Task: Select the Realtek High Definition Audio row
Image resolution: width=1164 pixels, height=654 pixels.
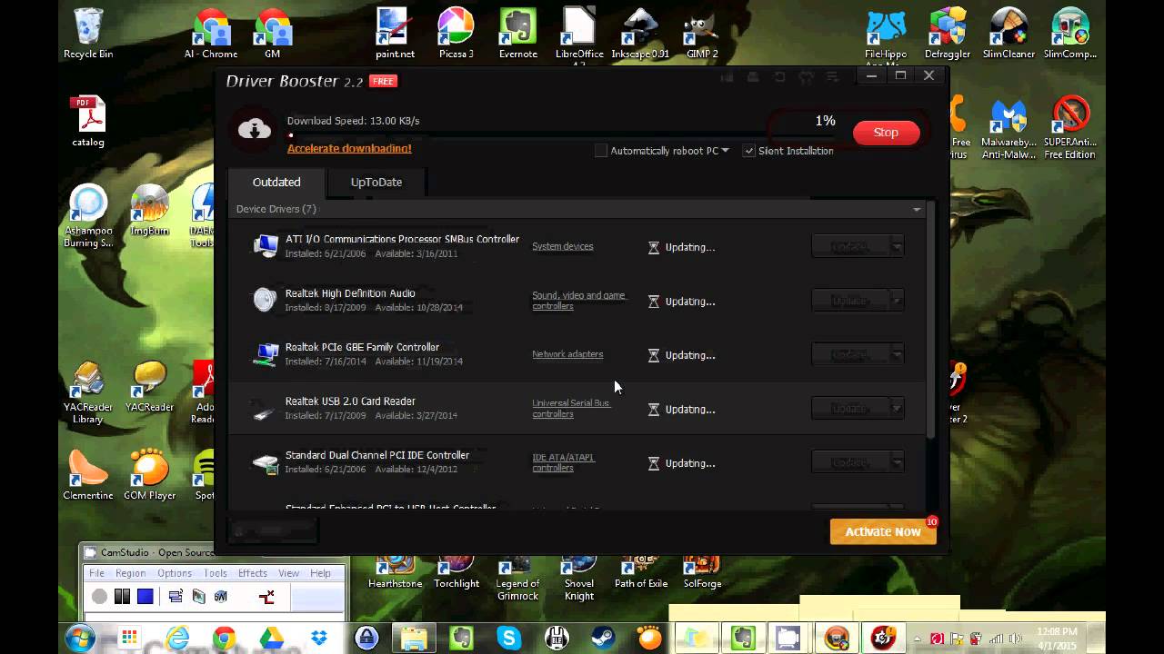Action: pyautogui.click(x=577, y=301)
